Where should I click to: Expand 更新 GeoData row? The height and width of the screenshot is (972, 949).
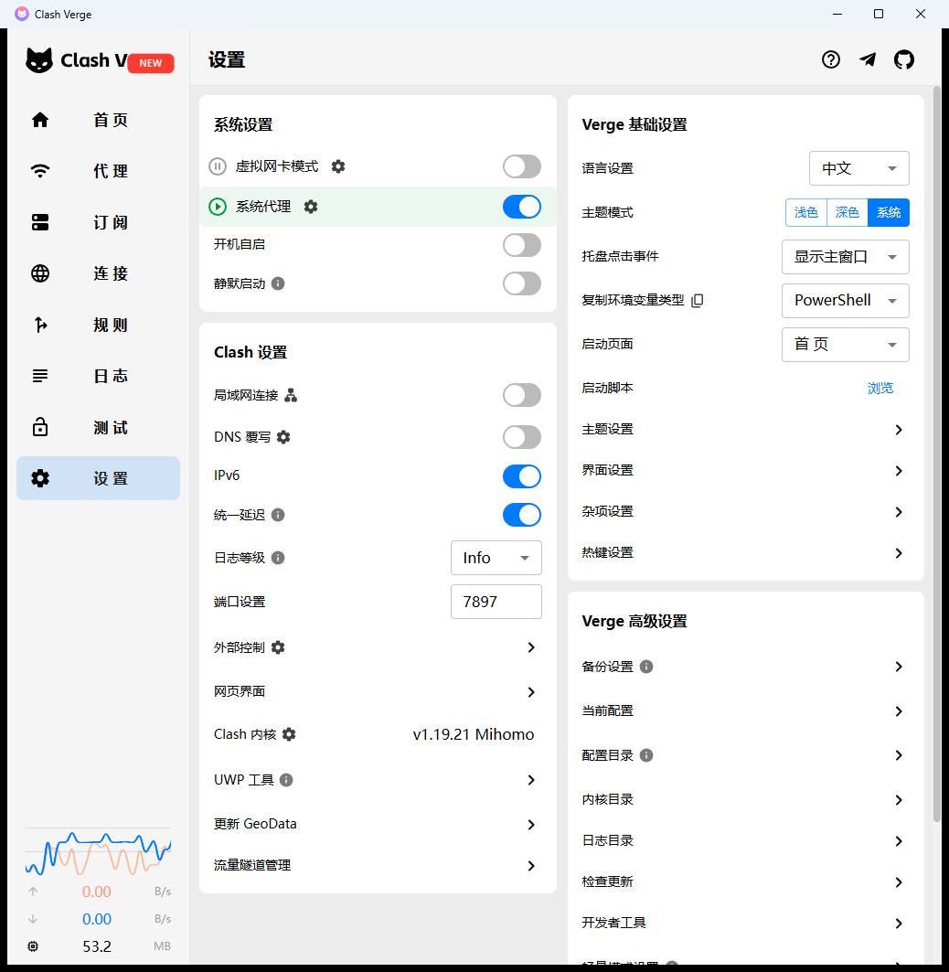coord(378,825)
